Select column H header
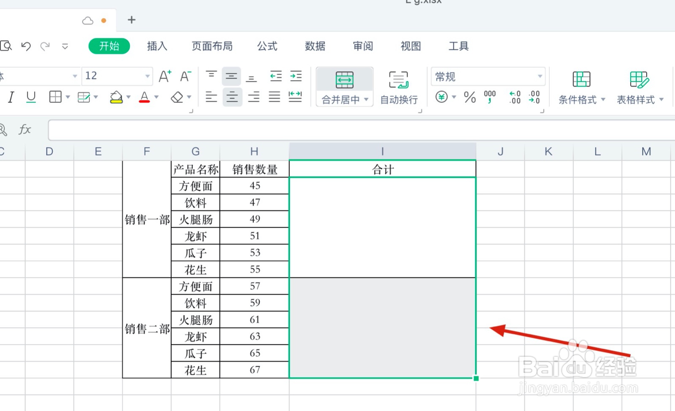Image resolution: width=675 pixels, height=411 pixels. pos(254,151)
